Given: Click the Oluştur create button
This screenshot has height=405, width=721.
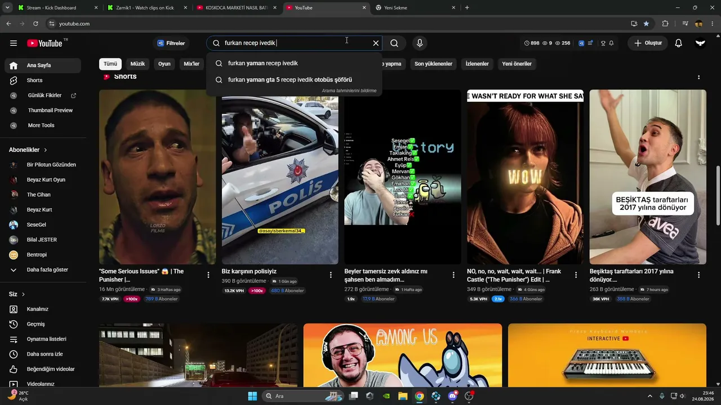Looking at the screenshot, I should (648, 43).
